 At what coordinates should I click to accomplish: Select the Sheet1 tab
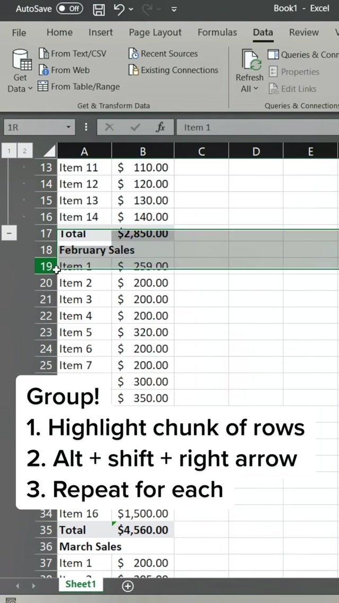pyautogui.click(x=81, y=584)
